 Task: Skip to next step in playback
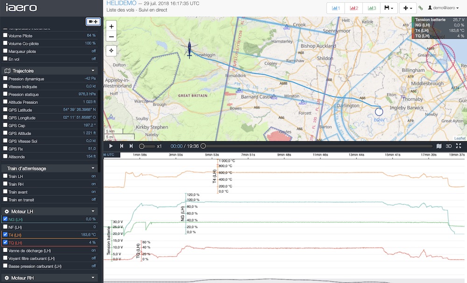131,146
